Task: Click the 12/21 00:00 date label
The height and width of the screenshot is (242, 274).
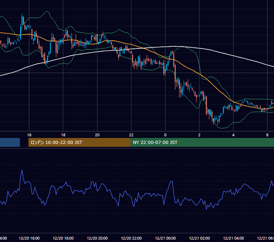Action: [165, 238]
